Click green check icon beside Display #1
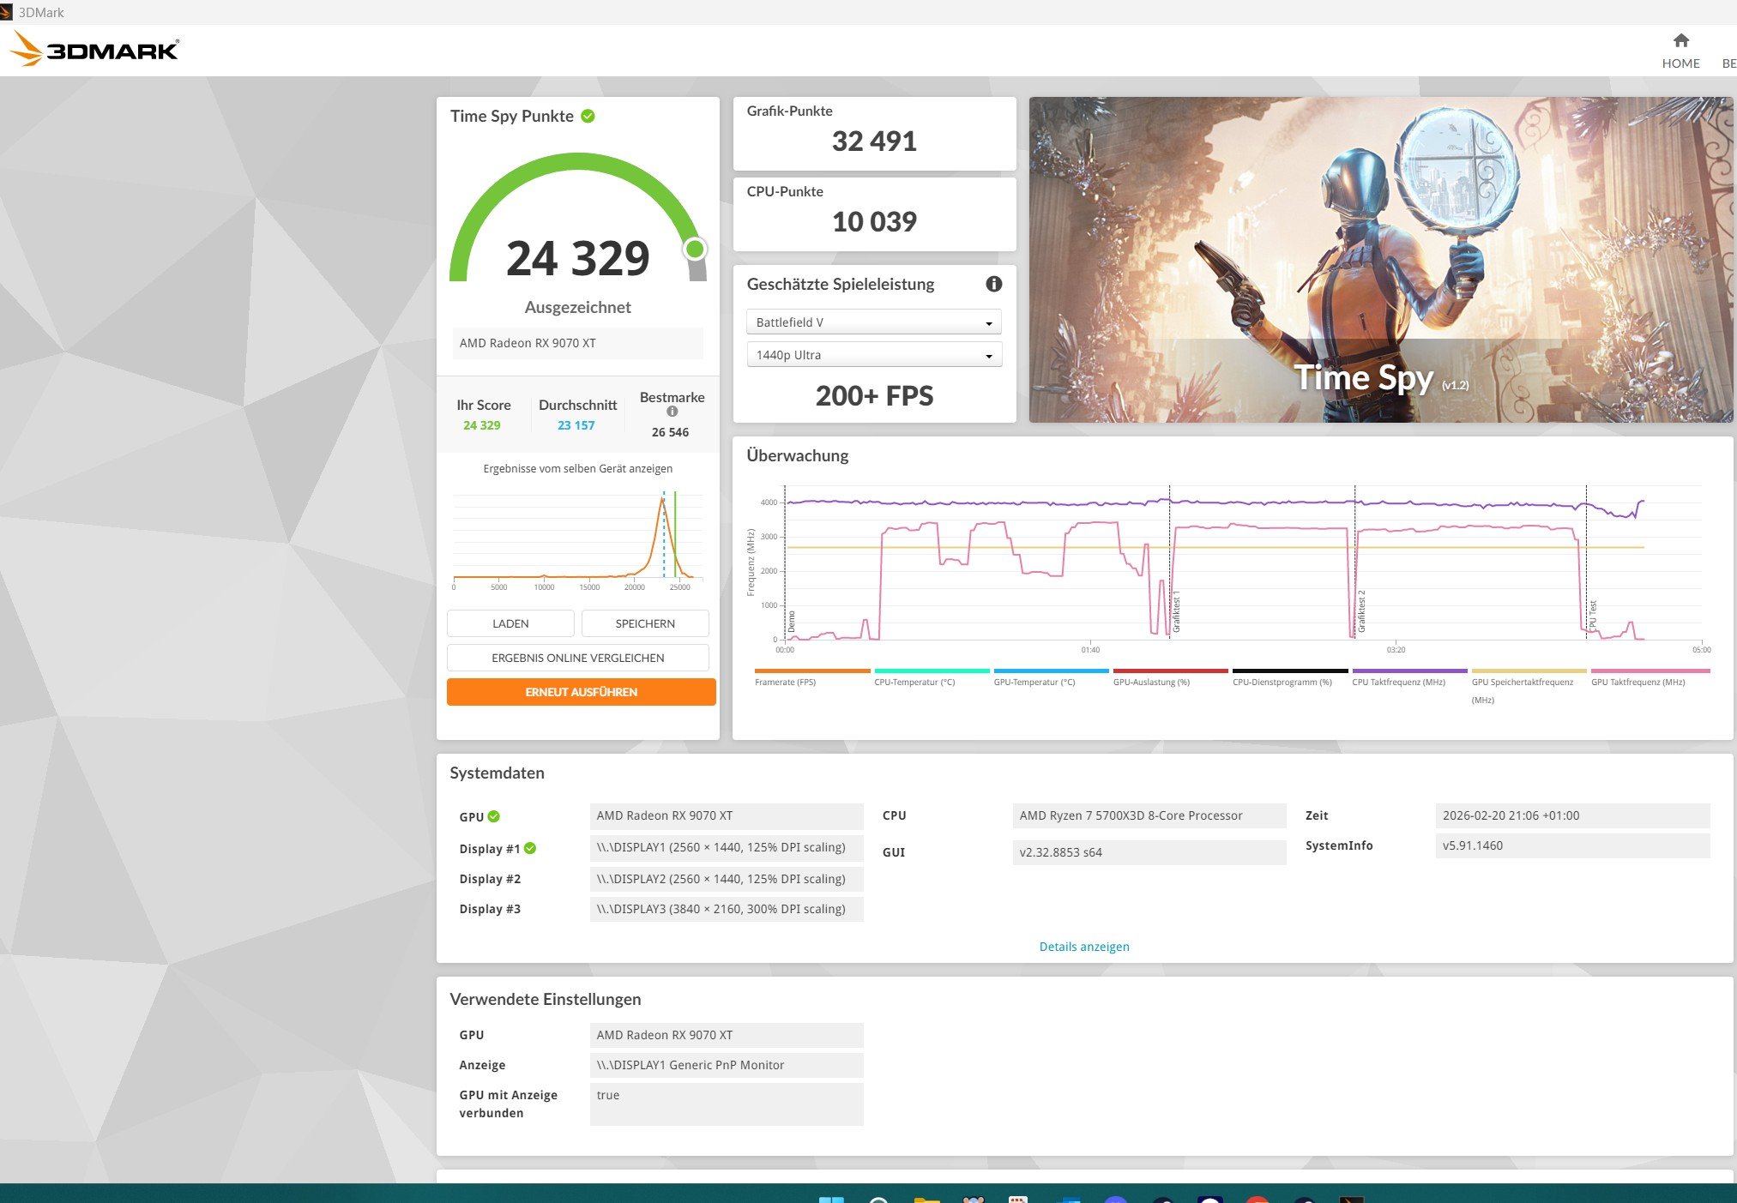This screenshot has width=1737, height=1203. pos(530,848)
